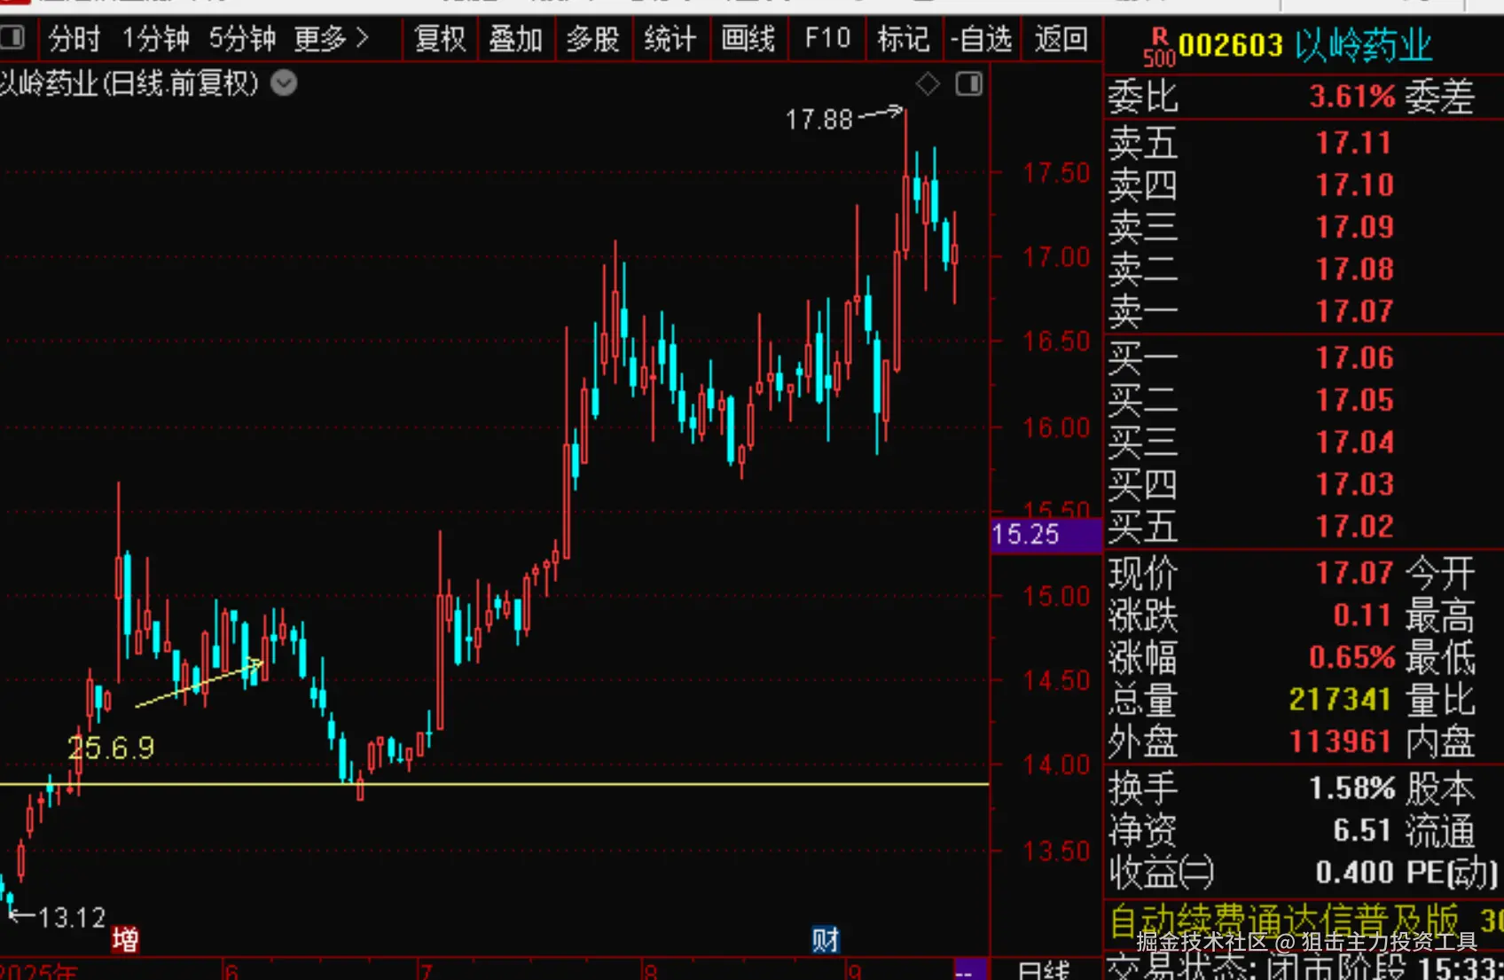The width and height of the screenshot is (1504, 980).
Task: Click the 涨跌 value 0.11
Action: (1362, 615)
